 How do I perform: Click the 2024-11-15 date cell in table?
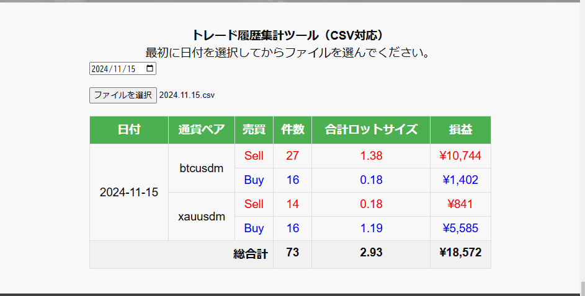point(129,192)
